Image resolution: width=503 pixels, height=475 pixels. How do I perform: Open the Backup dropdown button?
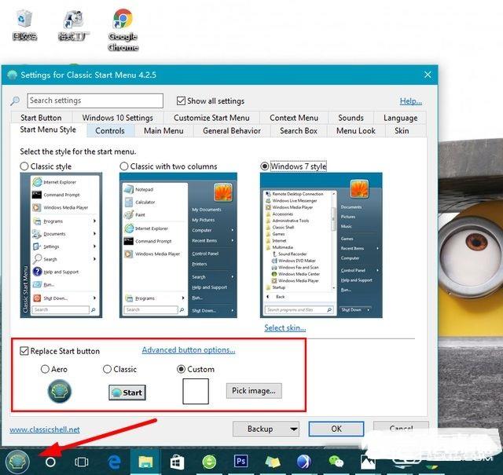[266, 429]
